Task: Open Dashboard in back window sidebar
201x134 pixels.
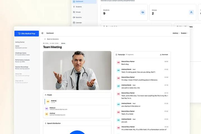Action: tap(85, 1)
